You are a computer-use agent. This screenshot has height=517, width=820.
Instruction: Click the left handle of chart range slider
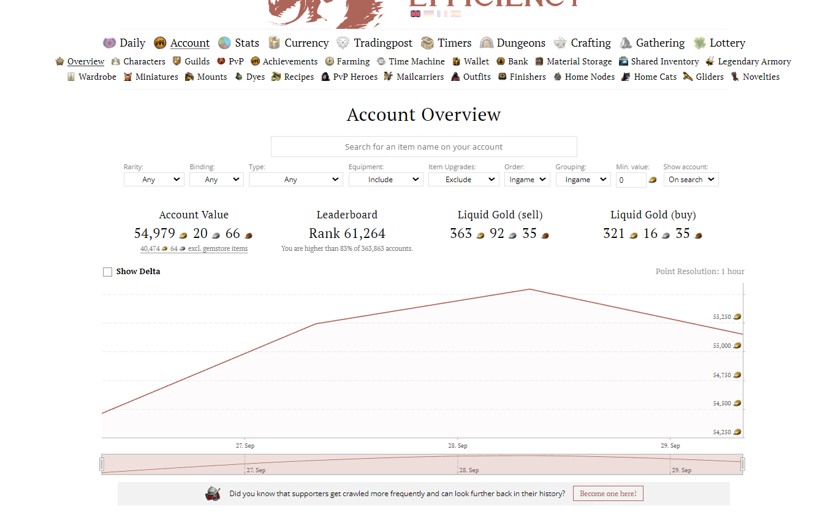pyautogui.click(x=102, y=464)
